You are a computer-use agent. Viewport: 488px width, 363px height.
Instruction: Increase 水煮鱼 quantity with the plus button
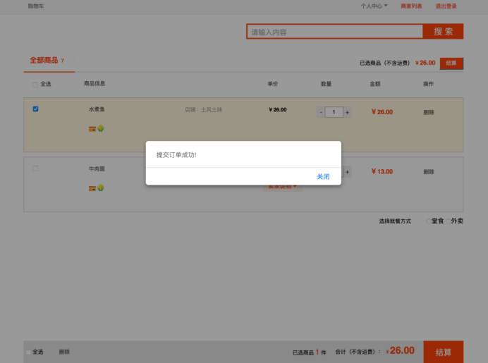(347, 112)
